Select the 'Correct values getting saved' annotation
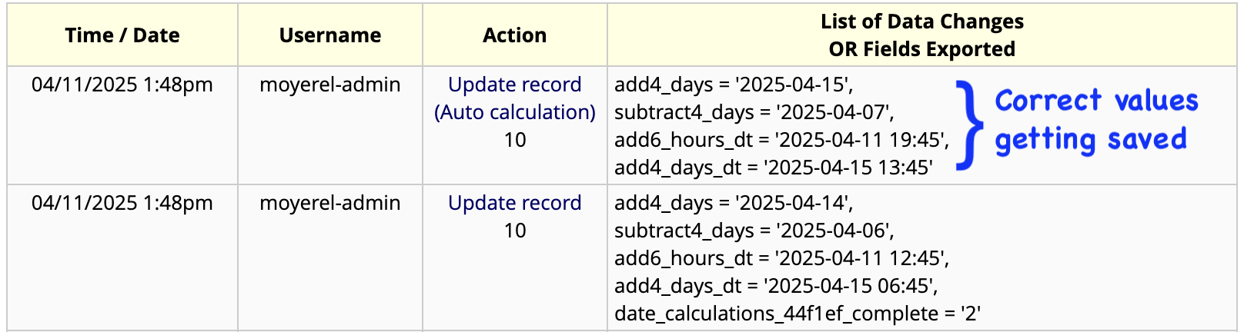The width and height of the screenshot is (1244, 332). pyautogui.click(x=1096, y=121)
